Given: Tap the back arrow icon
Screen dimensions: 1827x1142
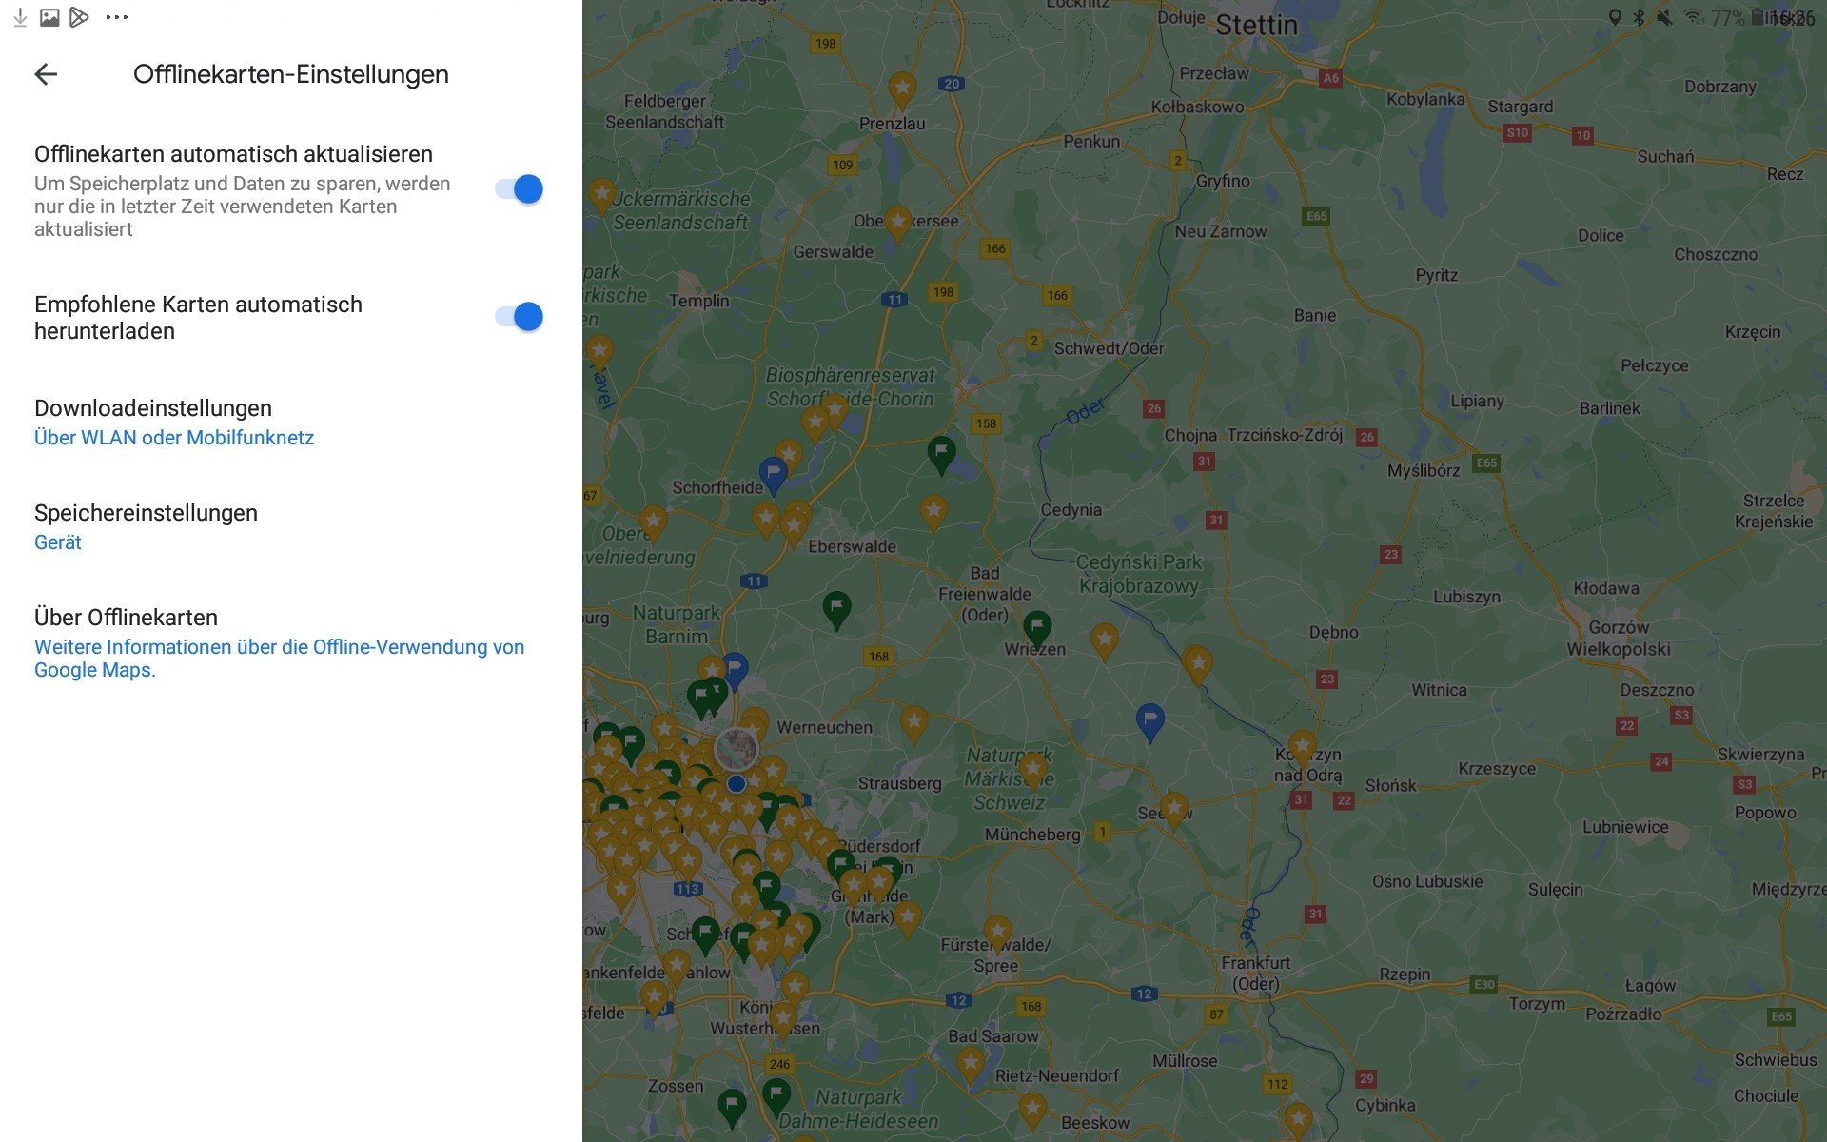Looking at the screenshot, I should [x=46, y=74].
